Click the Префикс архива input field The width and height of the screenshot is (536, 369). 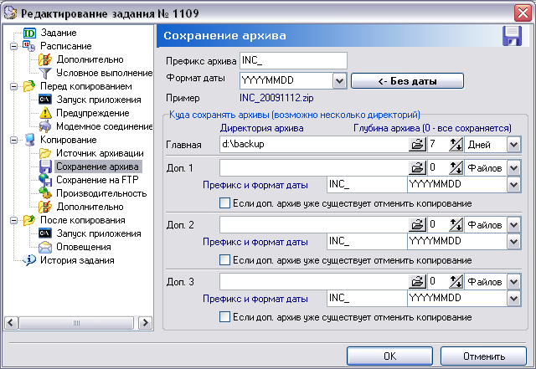pyautogui.click(x=292, y=61)
